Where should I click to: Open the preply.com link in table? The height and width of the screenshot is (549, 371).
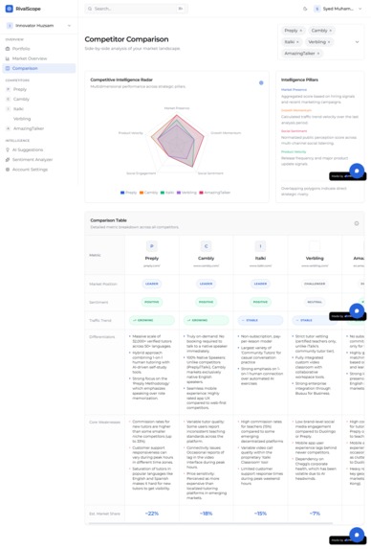(x=152, y=265)
